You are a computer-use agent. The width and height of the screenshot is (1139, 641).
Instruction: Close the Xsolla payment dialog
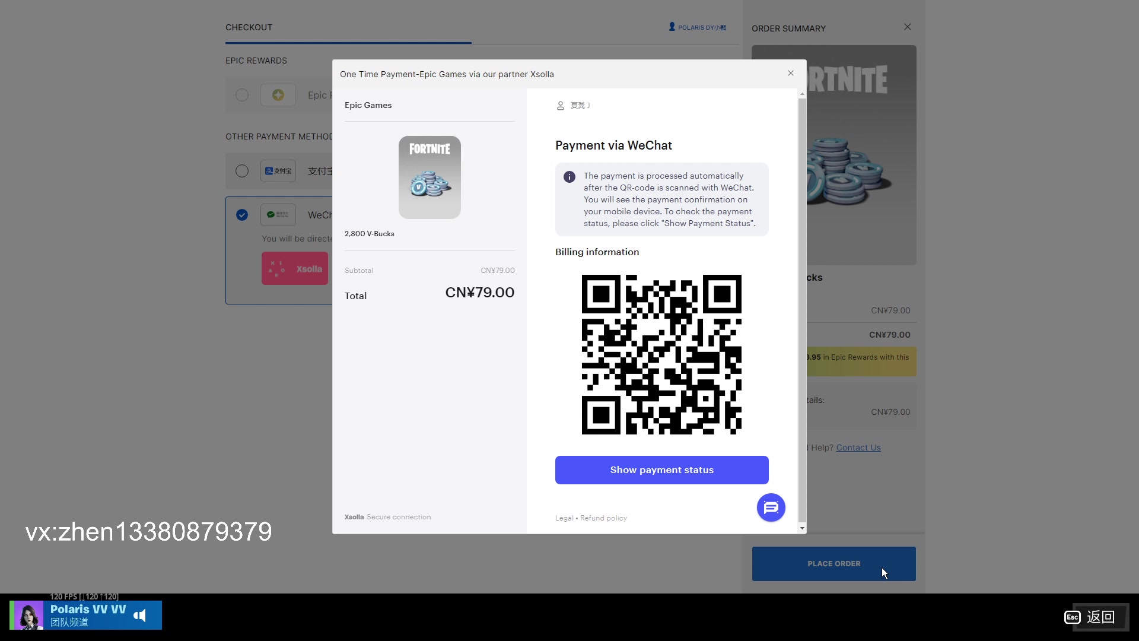click(x=791, y=73)
